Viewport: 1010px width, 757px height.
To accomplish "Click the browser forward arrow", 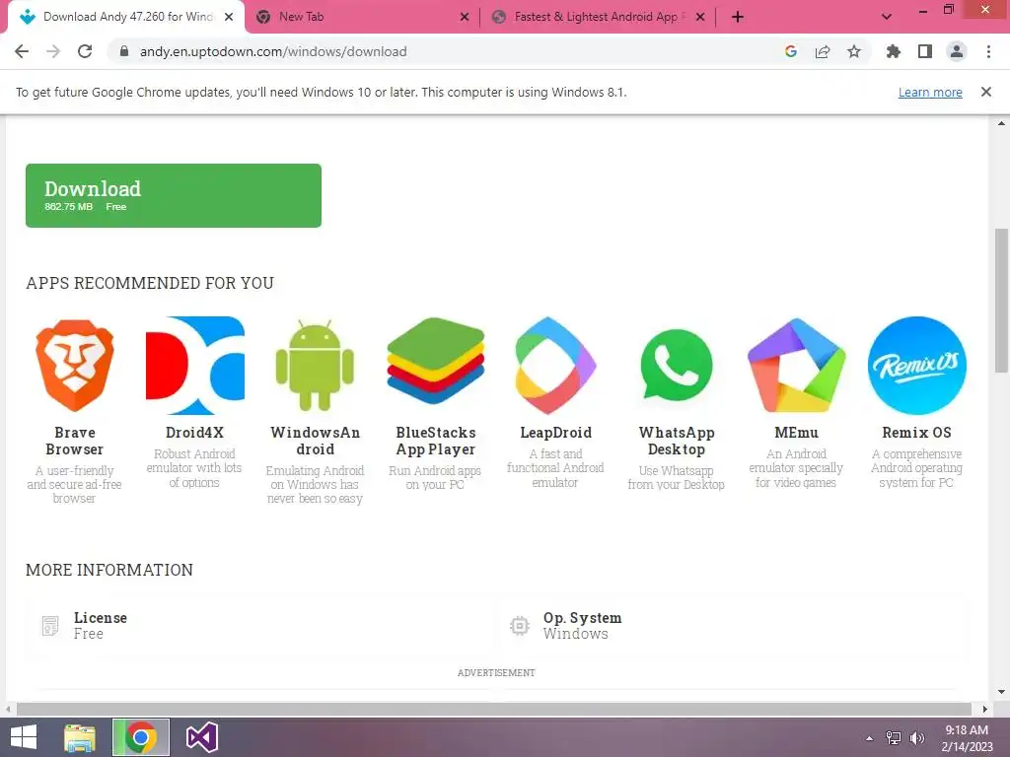I will click(x=53, y=51).
